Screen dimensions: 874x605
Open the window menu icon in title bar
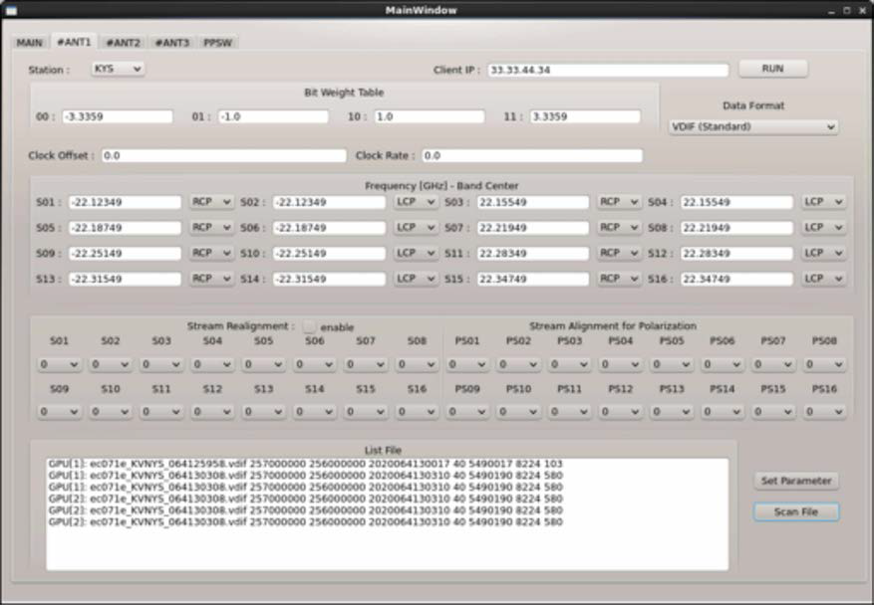pyautogui.click(x=11, y=11)
